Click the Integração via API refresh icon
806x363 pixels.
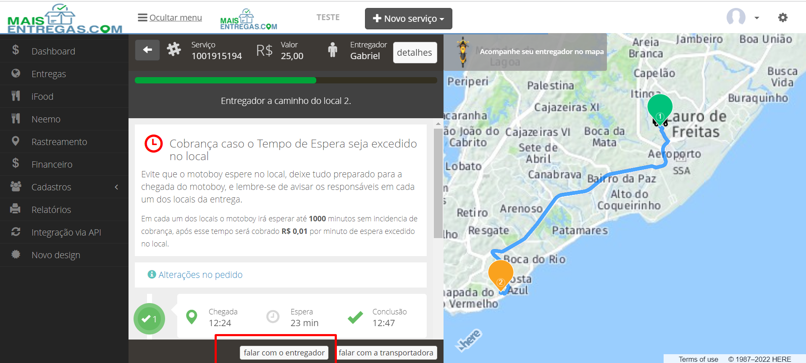pyautogui.click(x=16, y=232)
